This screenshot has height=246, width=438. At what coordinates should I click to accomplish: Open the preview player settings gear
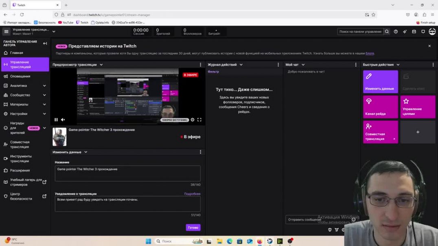coord(193,120)
